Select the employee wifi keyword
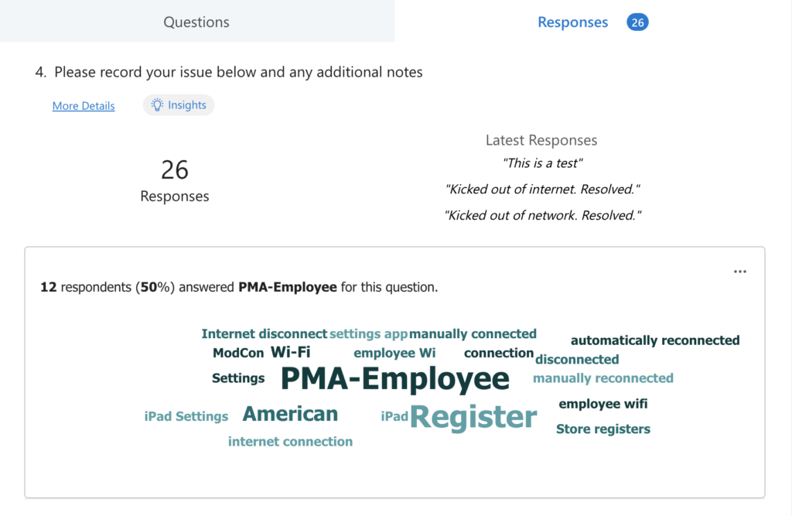Screen dimensions: 792x516 click(x=603, y=404)
